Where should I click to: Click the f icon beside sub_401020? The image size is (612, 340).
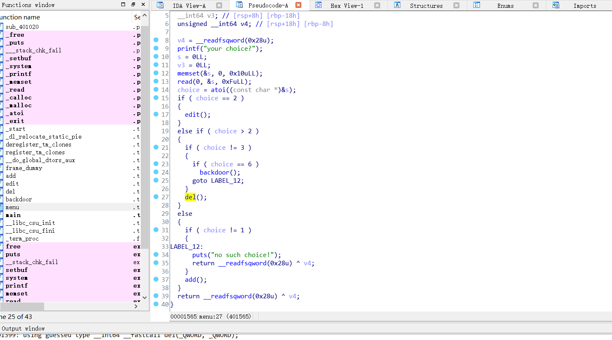(x=2, y=26)
